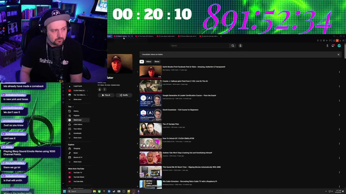Open options for Coyote J. Calhoun video

(339, 86)
